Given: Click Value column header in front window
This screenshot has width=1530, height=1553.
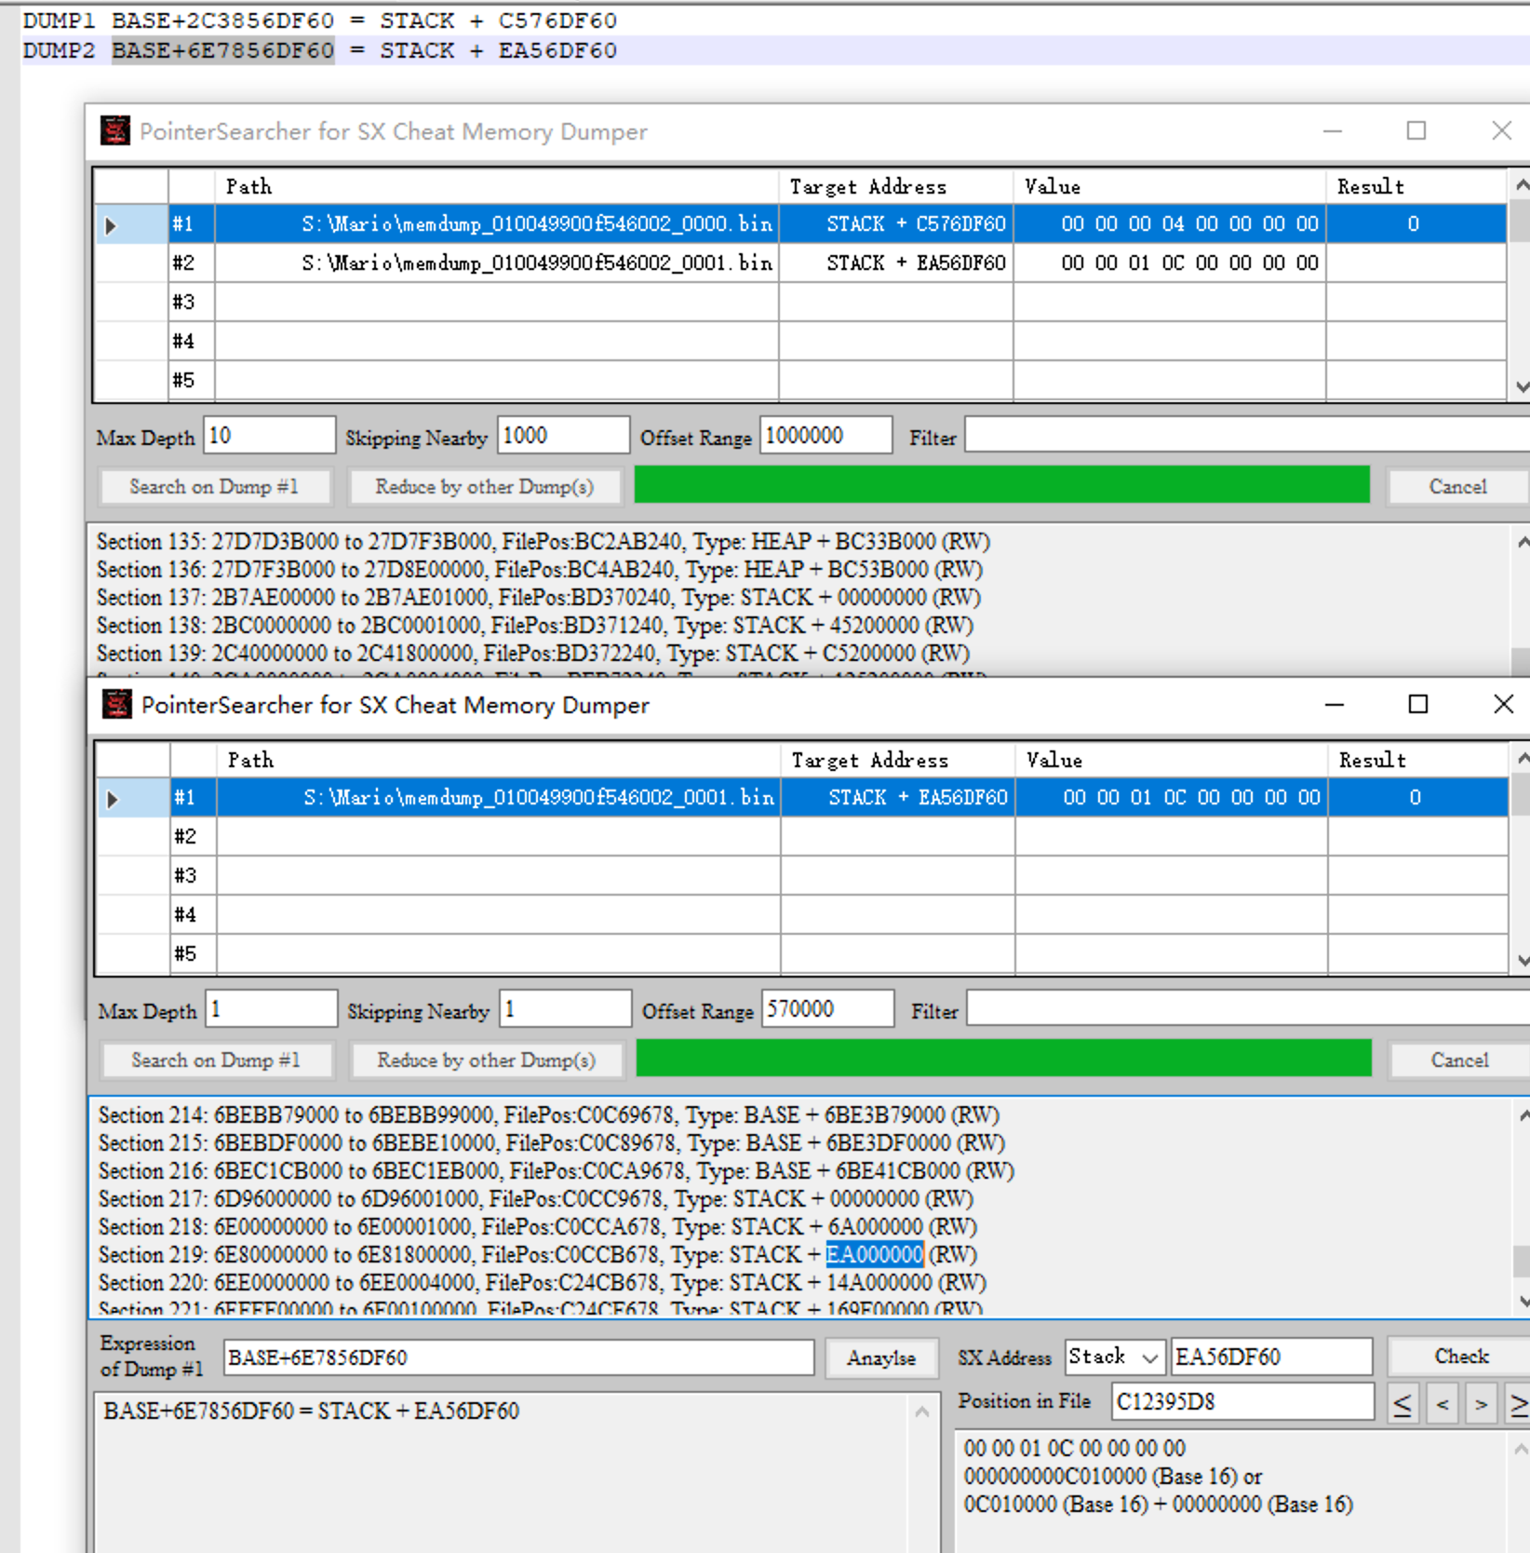Looking at the screenshot, I should [1172, 760].
